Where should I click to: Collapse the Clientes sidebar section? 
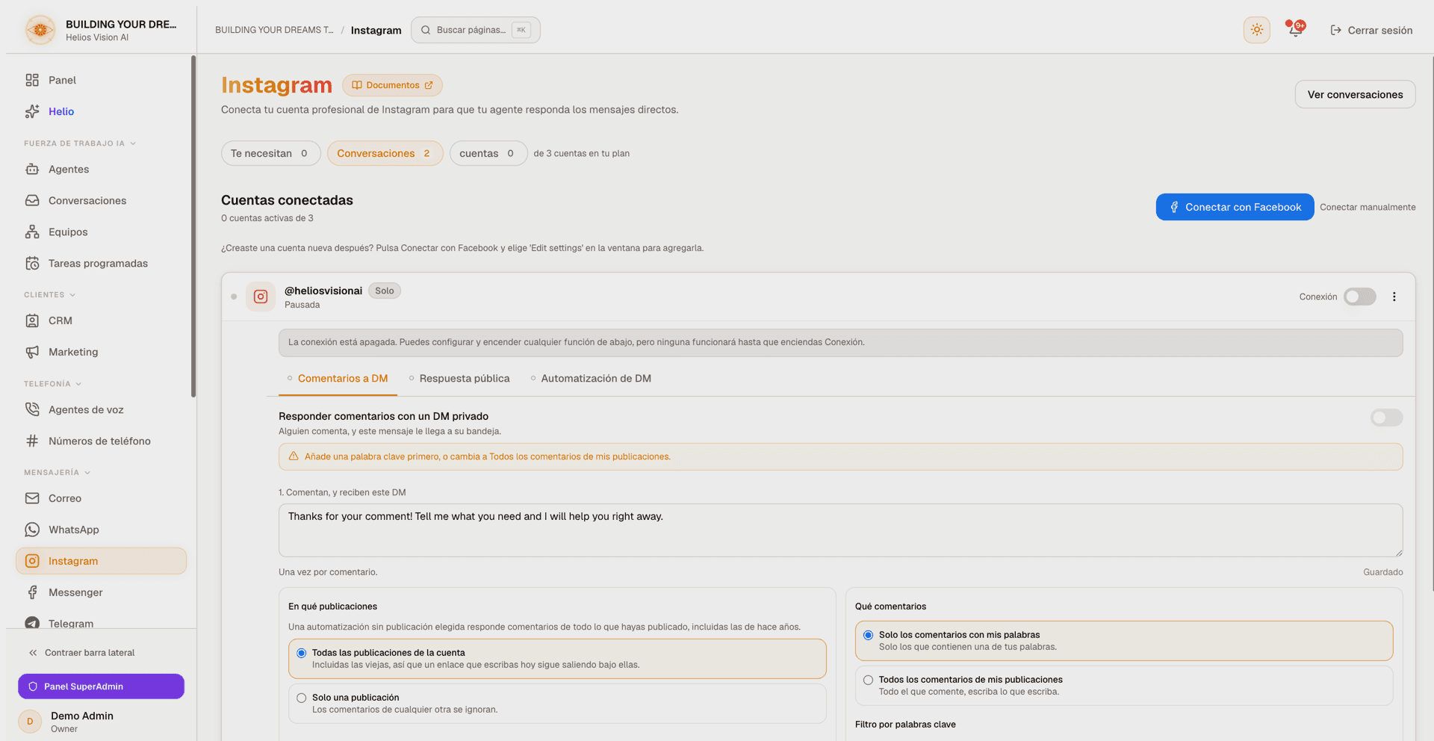[x=50, y=295]
